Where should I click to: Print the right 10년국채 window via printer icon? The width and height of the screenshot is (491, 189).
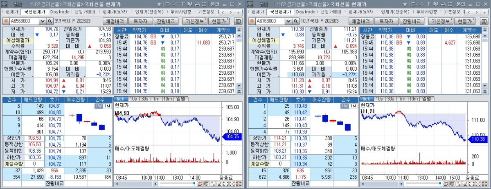click(x=443, y=4)
